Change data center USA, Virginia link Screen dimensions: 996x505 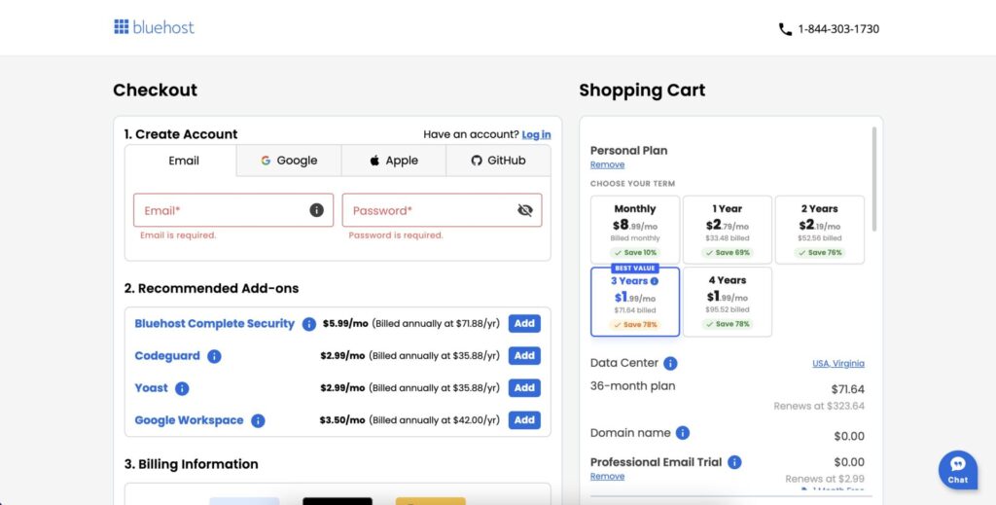(838, 363)
